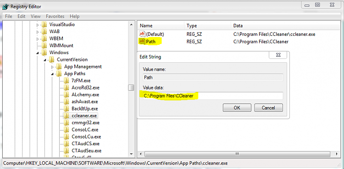Click the AcroRd32.exe folder icon
The height and width of the screenshot is (169, 344).
coord(67,87)
